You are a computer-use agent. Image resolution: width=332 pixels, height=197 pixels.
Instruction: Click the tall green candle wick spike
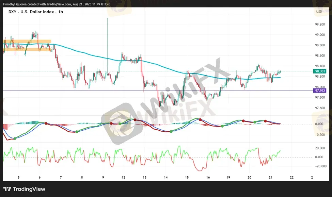[x=108, y=37]
